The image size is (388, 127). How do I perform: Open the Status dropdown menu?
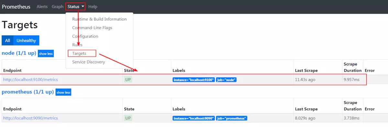76,6
